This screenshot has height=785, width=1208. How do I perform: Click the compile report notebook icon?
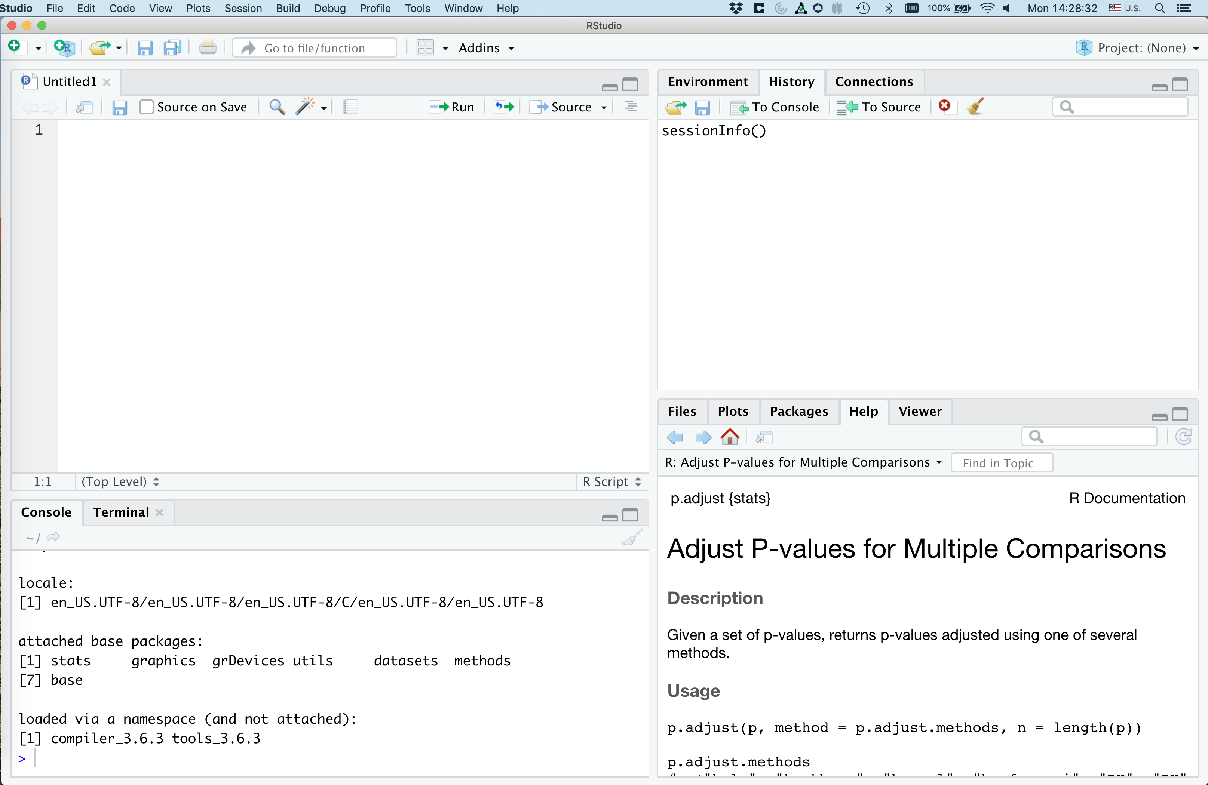pos(350,107)
